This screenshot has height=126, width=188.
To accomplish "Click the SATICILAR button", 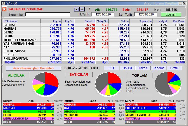I will (79, 75).
